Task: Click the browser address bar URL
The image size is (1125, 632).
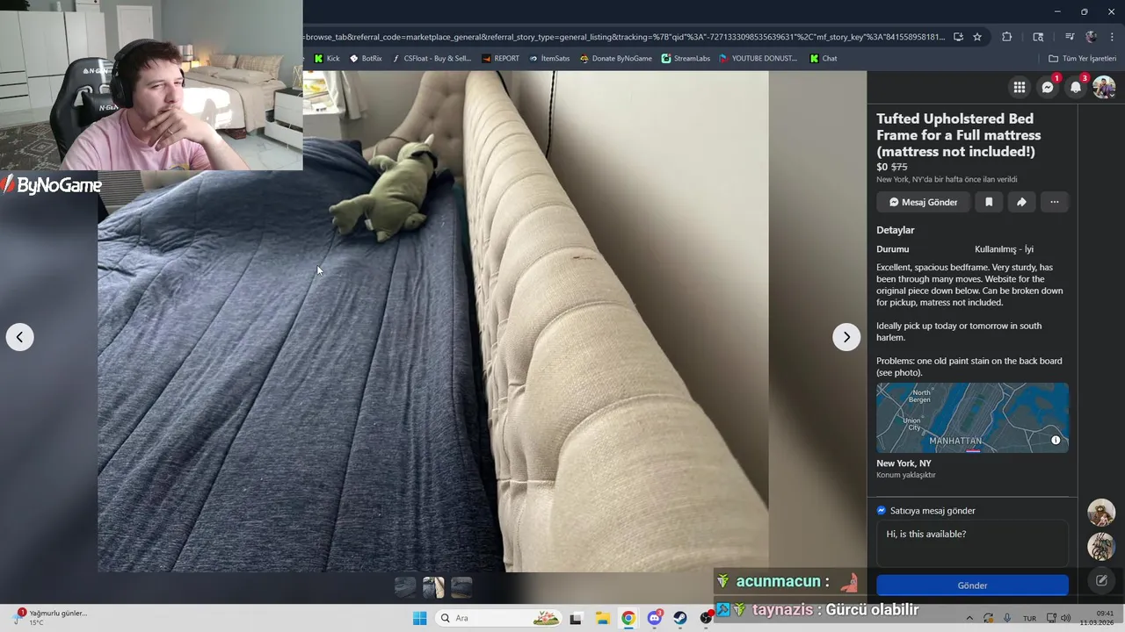Action: (x=624, y=37)
